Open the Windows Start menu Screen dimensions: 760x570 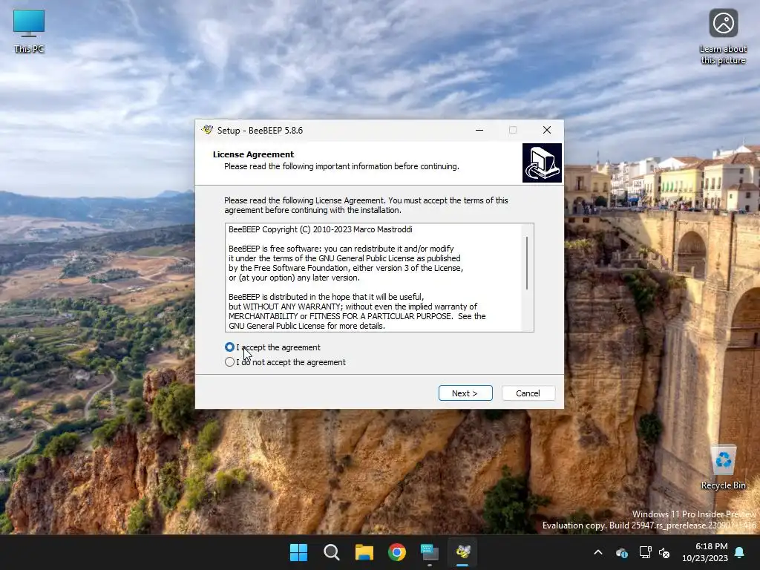click(298, 552)
